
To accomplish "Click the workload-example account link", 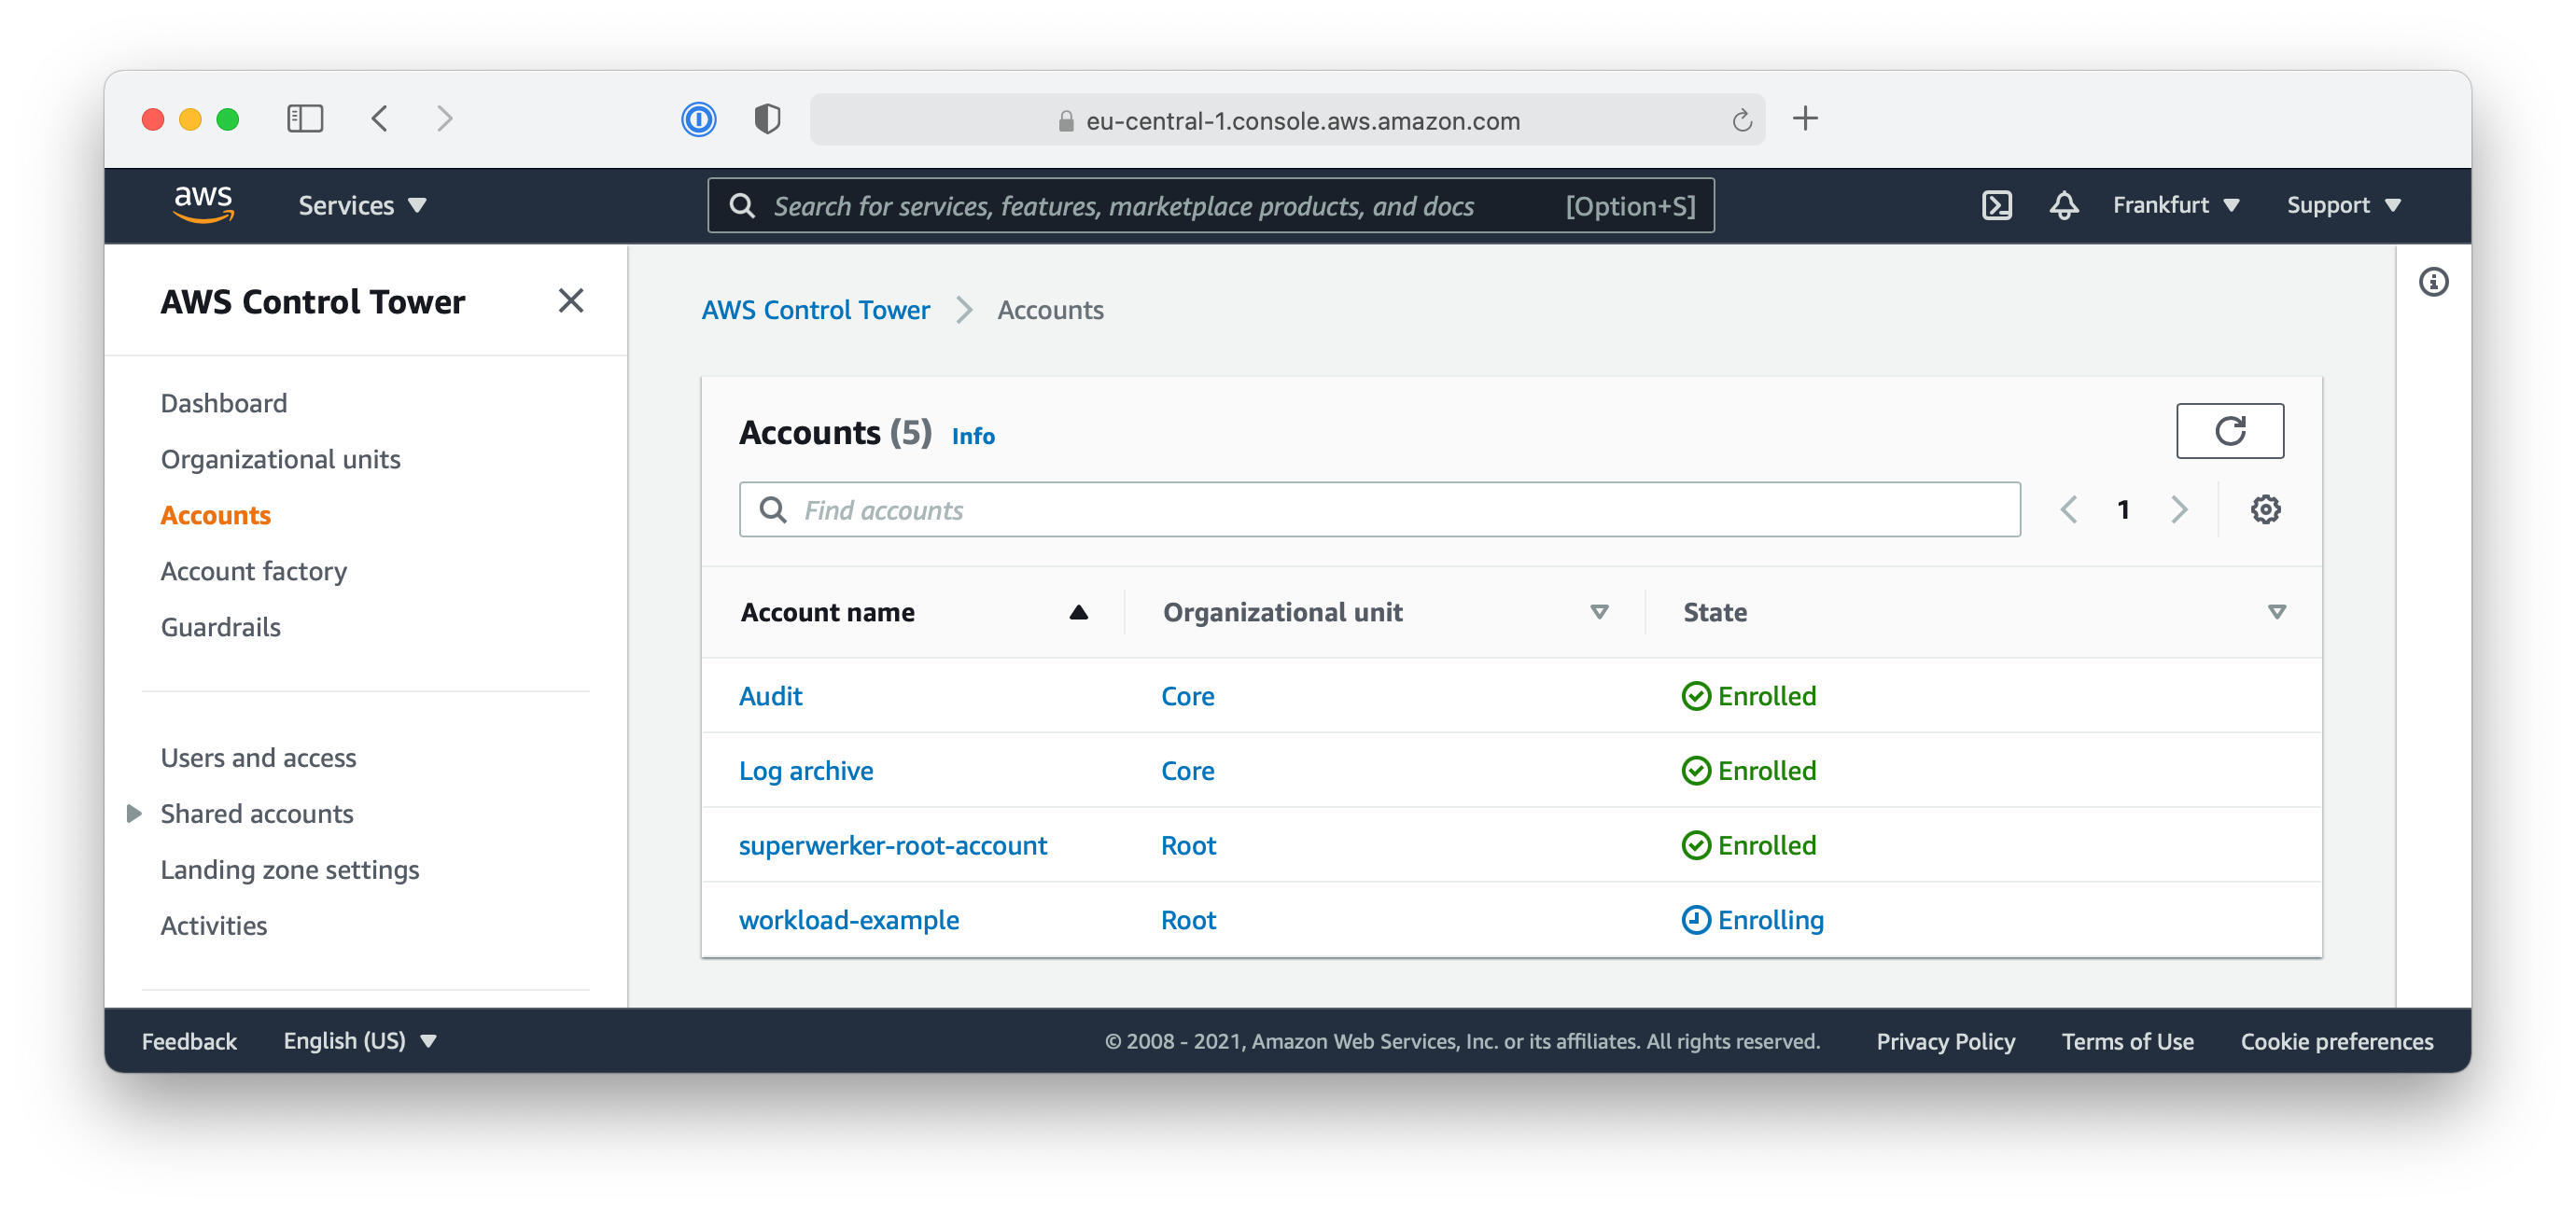I will tap(849, 919).
